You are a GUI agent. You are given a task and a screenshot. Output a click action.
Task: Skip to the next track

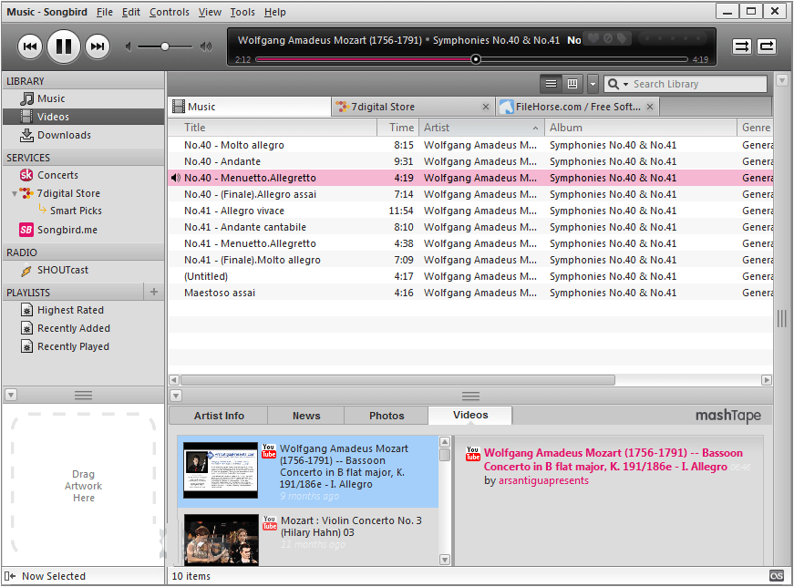tap(98, 46)
